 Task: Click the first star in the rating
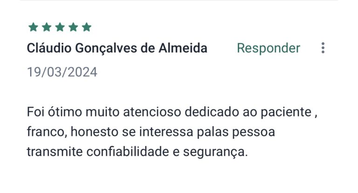click(33, 27)
